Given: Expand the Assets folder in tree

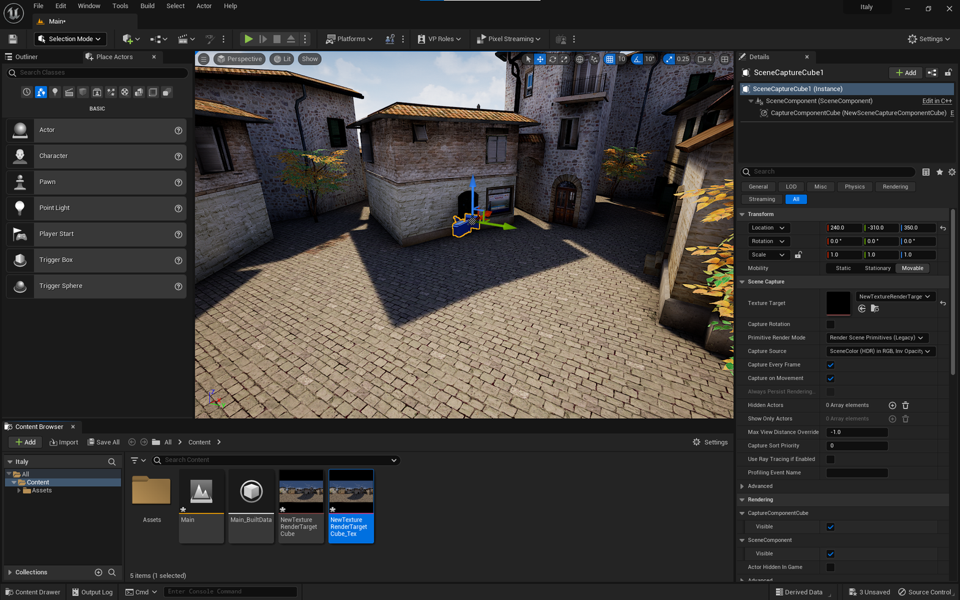Looking at the screenshot, I should pyautogui.click(x=19, y=491).
